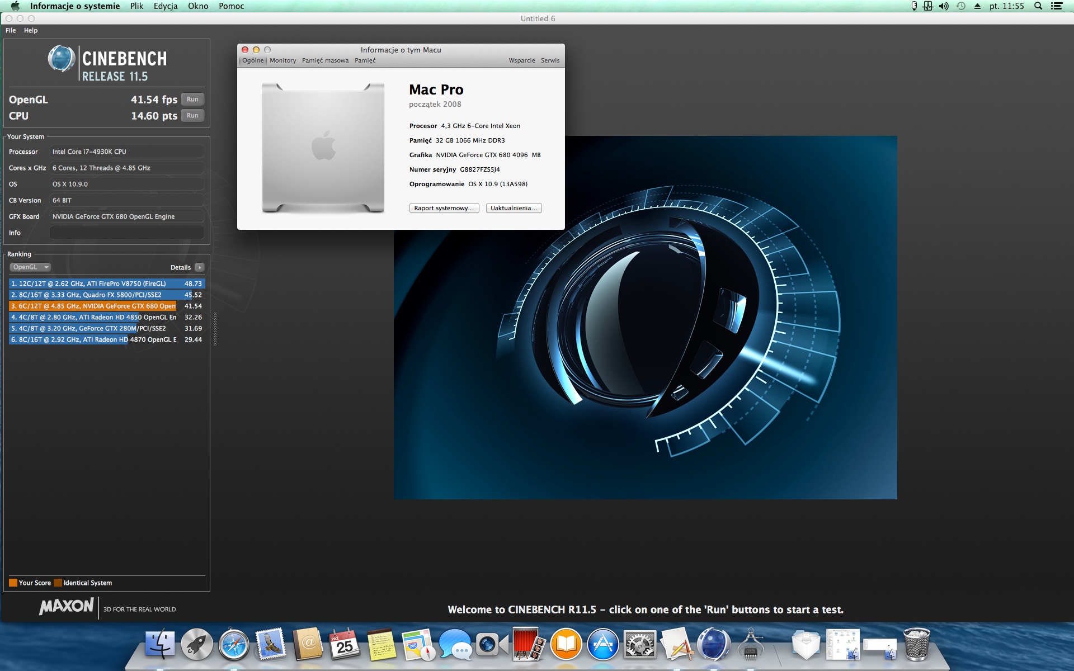Viewport: 1074px width, 671px height.
Task: Open the Trash in the Dock
Action: 917,644
